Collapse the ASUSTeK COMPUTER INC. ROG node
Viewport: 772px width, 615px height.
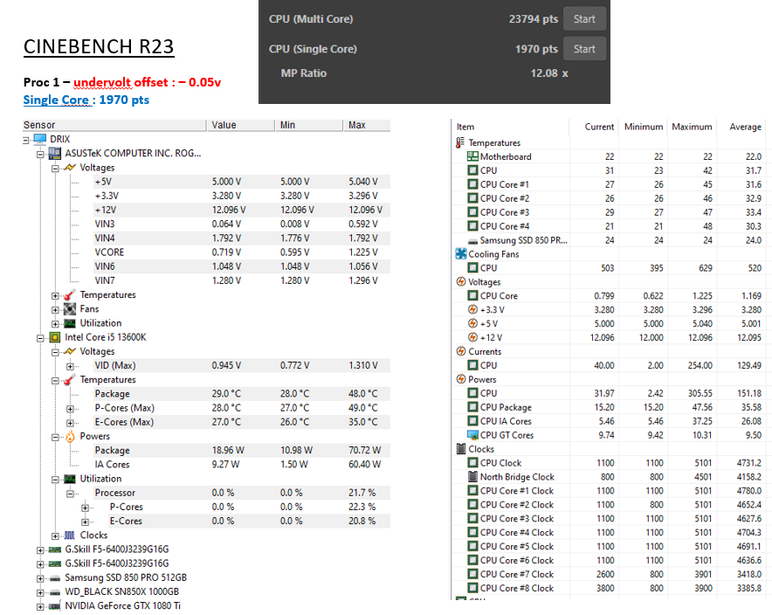40,154
